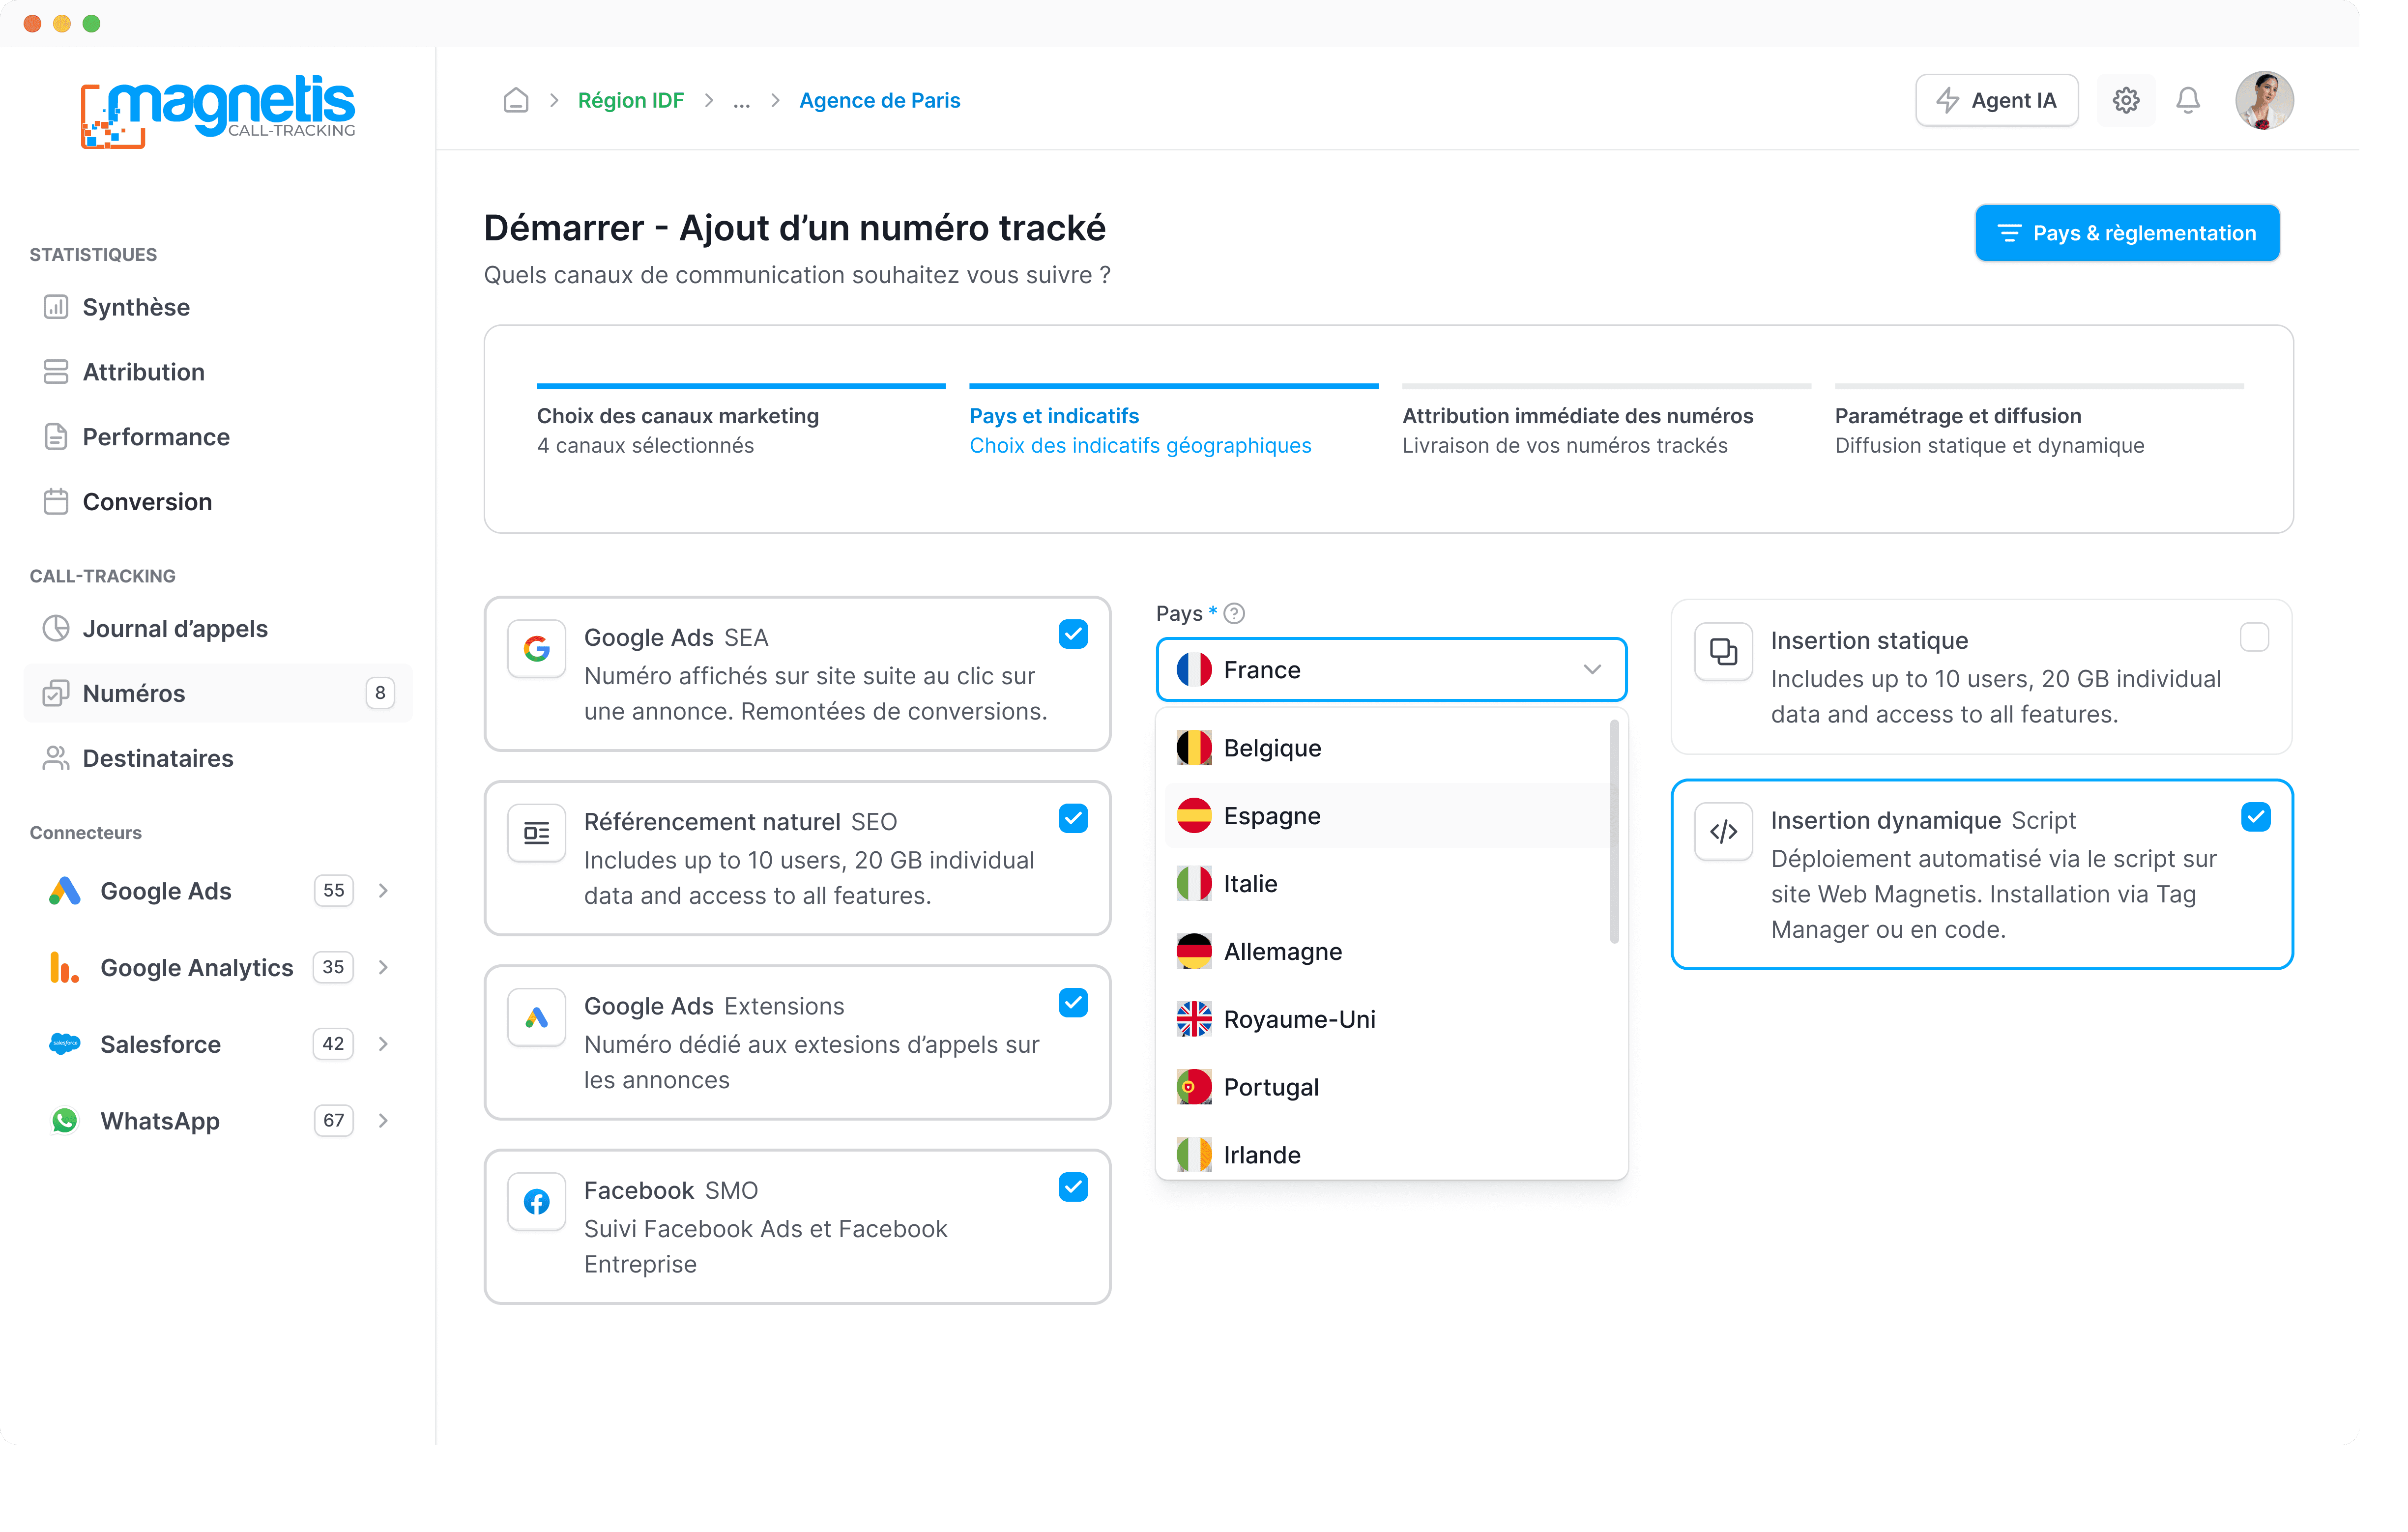Open notifications bell icon
2408x1532 pixels.
click(2187, 100)
